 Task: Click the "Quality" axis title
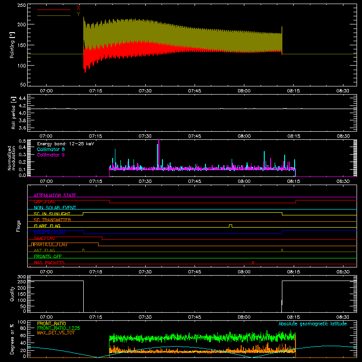coord(12,294)
